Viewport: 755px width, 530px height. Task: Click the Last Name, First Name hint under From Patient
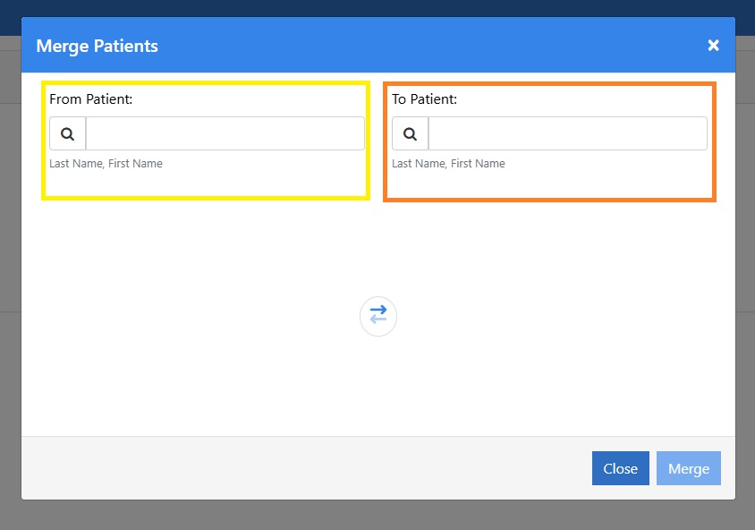(x=106, y=164)
